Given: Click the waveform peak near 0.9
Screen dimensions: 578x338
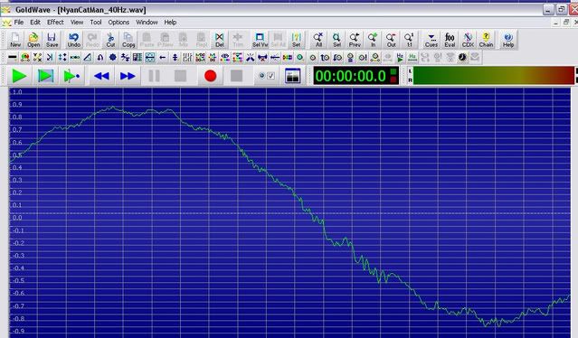Looking at the screenshot, I should (x=112, y=108).
